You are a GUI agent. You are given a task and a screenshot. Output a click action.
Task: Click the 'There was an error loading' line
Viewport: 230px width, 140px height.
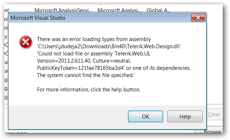click(94, 39)
